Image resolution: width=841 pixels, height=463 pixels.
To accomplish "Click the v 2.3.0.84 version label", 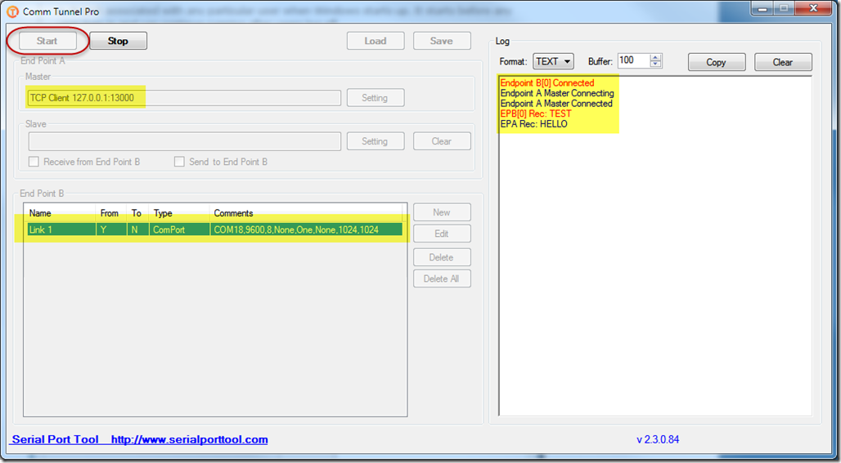I will pos(658,439).
